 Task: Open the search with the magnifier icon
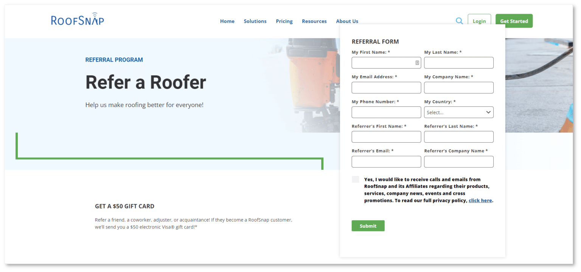[x=459, y=21]
